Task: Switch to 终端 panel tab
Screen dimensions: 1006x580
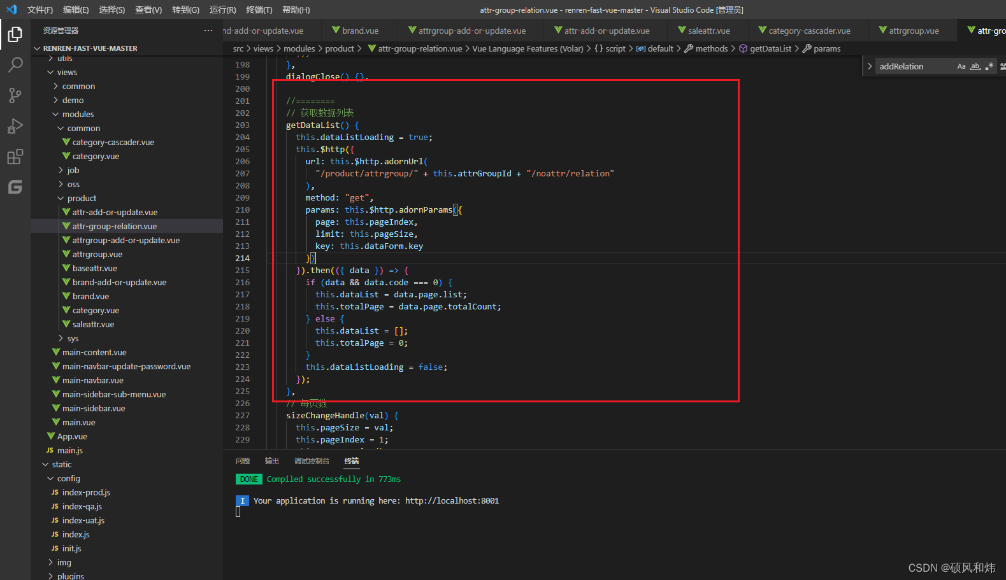Action: click(352, 461)
